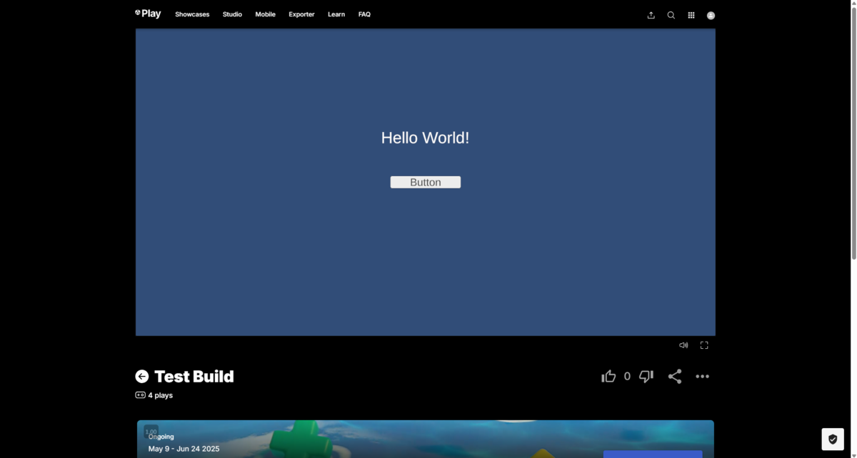The image size is (857, 458).
Task: Switch to the Exporter section
Action: tap(301, 14)
